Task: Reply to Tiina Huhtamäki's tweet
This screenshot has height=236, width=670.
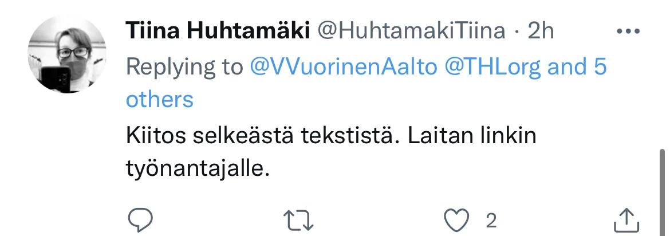Action: click(139, 219)
